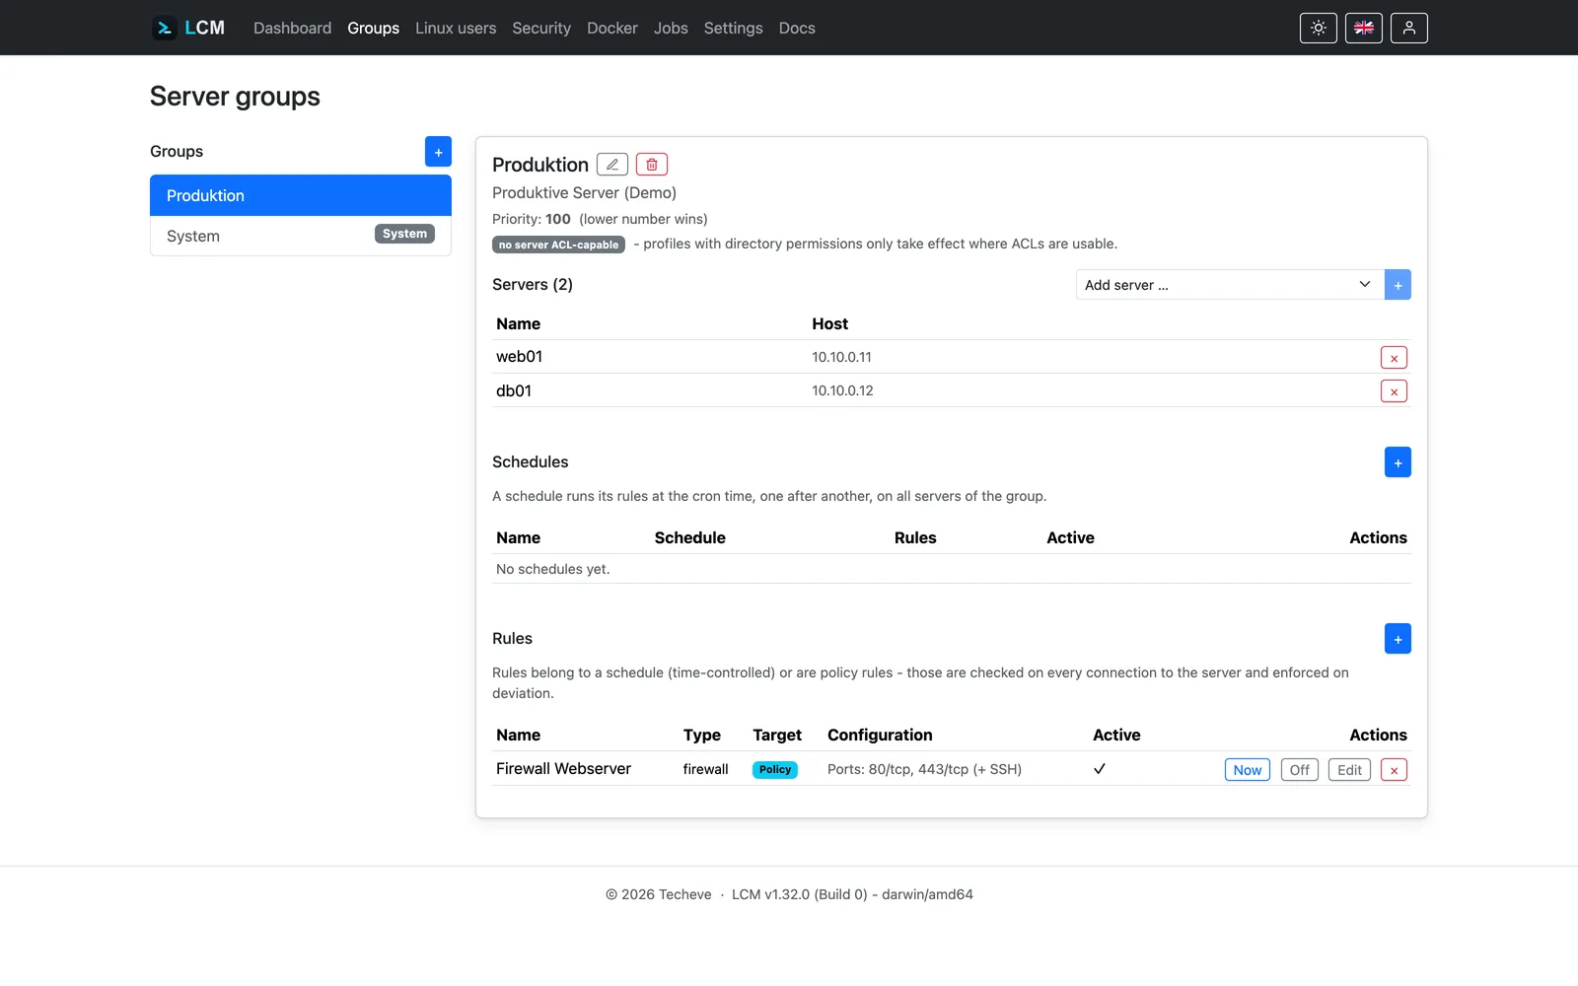The height and width of the screenshot is (986, 1578).
Task: Click the Produktive Server (Demo) description
Action: [x=584, y=193]
